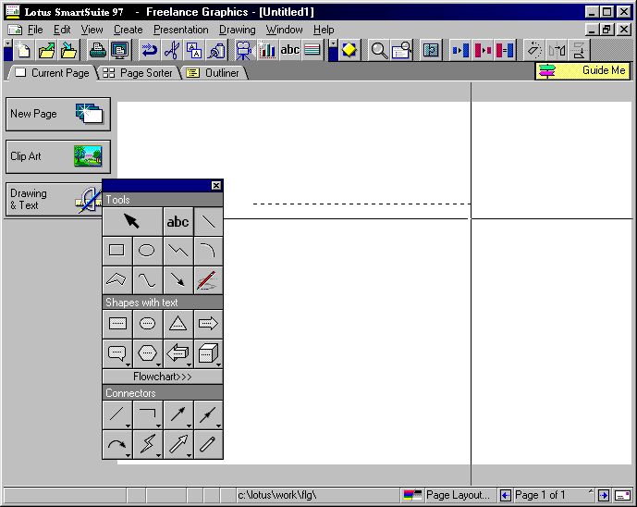This screenshot has width=637, height=507.
Task: Pick the ellipse shape with text
Action: (147, 324)
